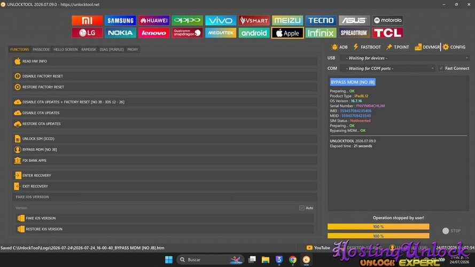Click the serial number FNVYM04CHLJM
The height and width of the screenshot is (267, 475).
point(370,106)
